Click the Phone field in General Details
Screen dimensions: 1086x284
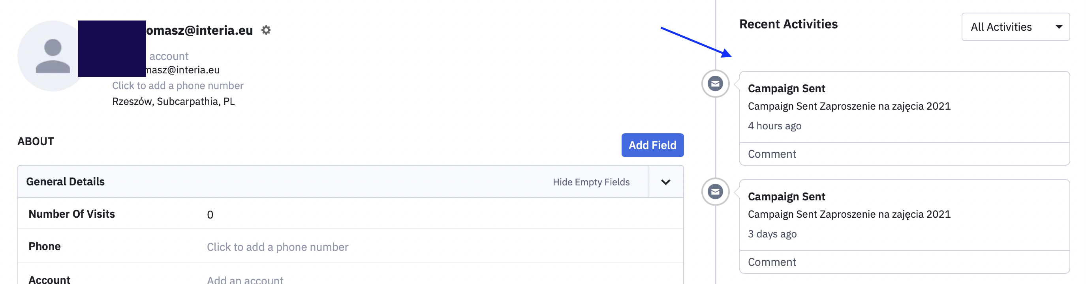pyautogui.click(x=277, y=247)
